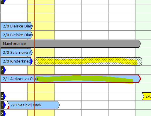The image size is (151, 116).
Task: Open the 2/0 Sesickij Mark booking
Action: point(33,105)
